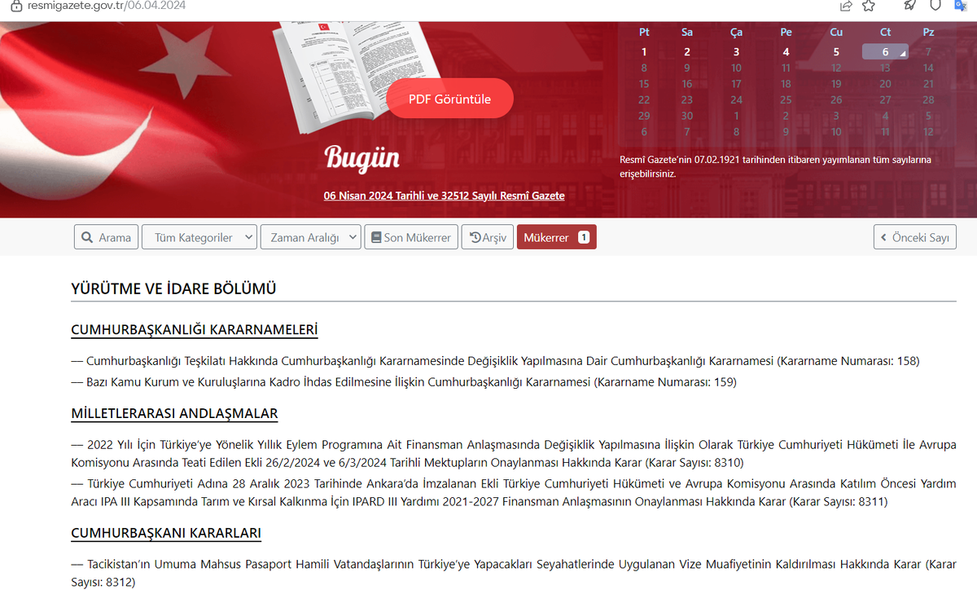Viewport: 977px width, 590px height.
Task: Click the Ct weekday header in calendar
Action: pos(885,33)
